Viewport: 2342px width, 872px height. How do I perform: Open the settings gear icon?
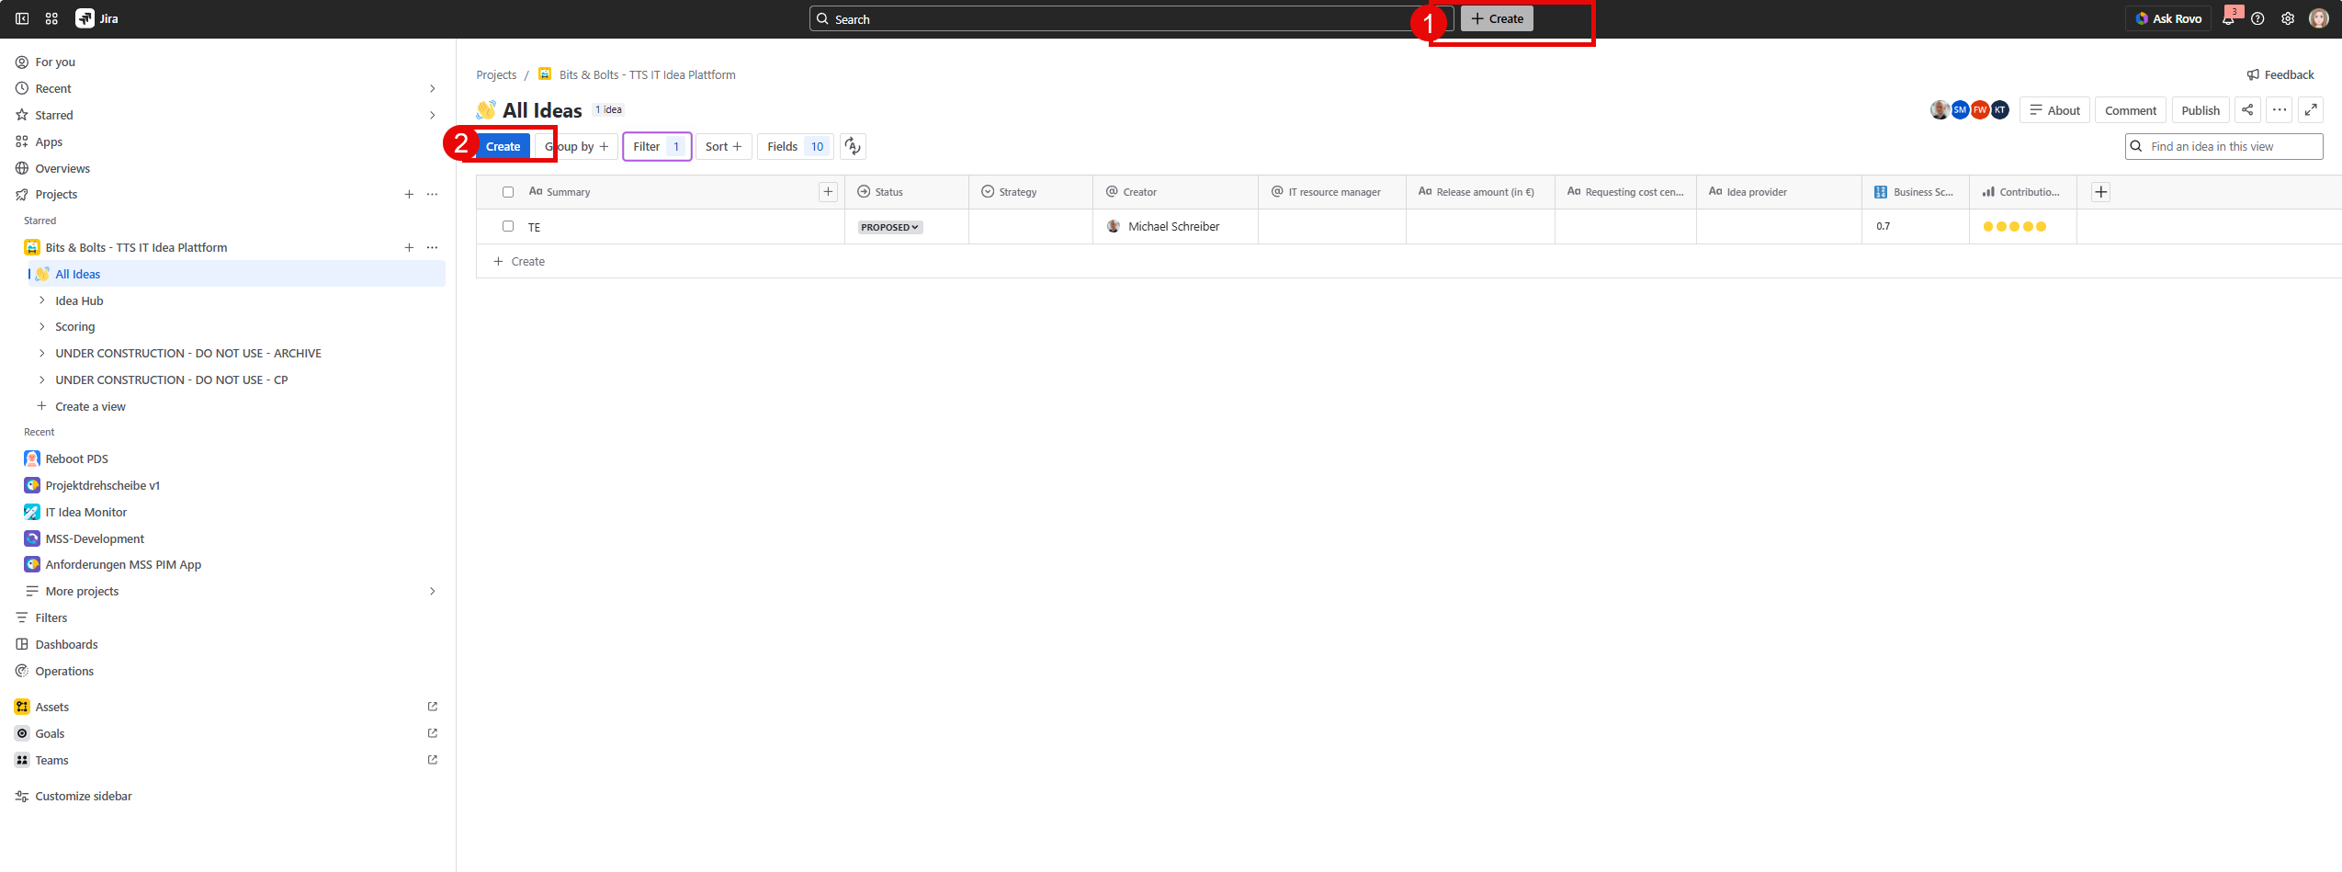click(2288, 18)
